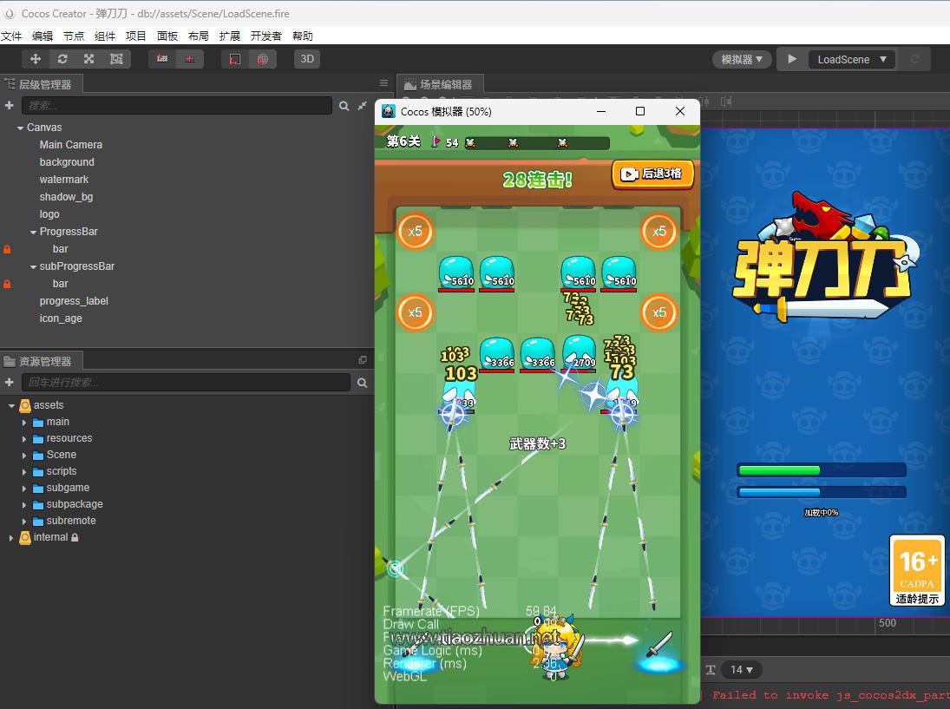
Task: Open the 编辑 menu
Action: click(43, 36)
